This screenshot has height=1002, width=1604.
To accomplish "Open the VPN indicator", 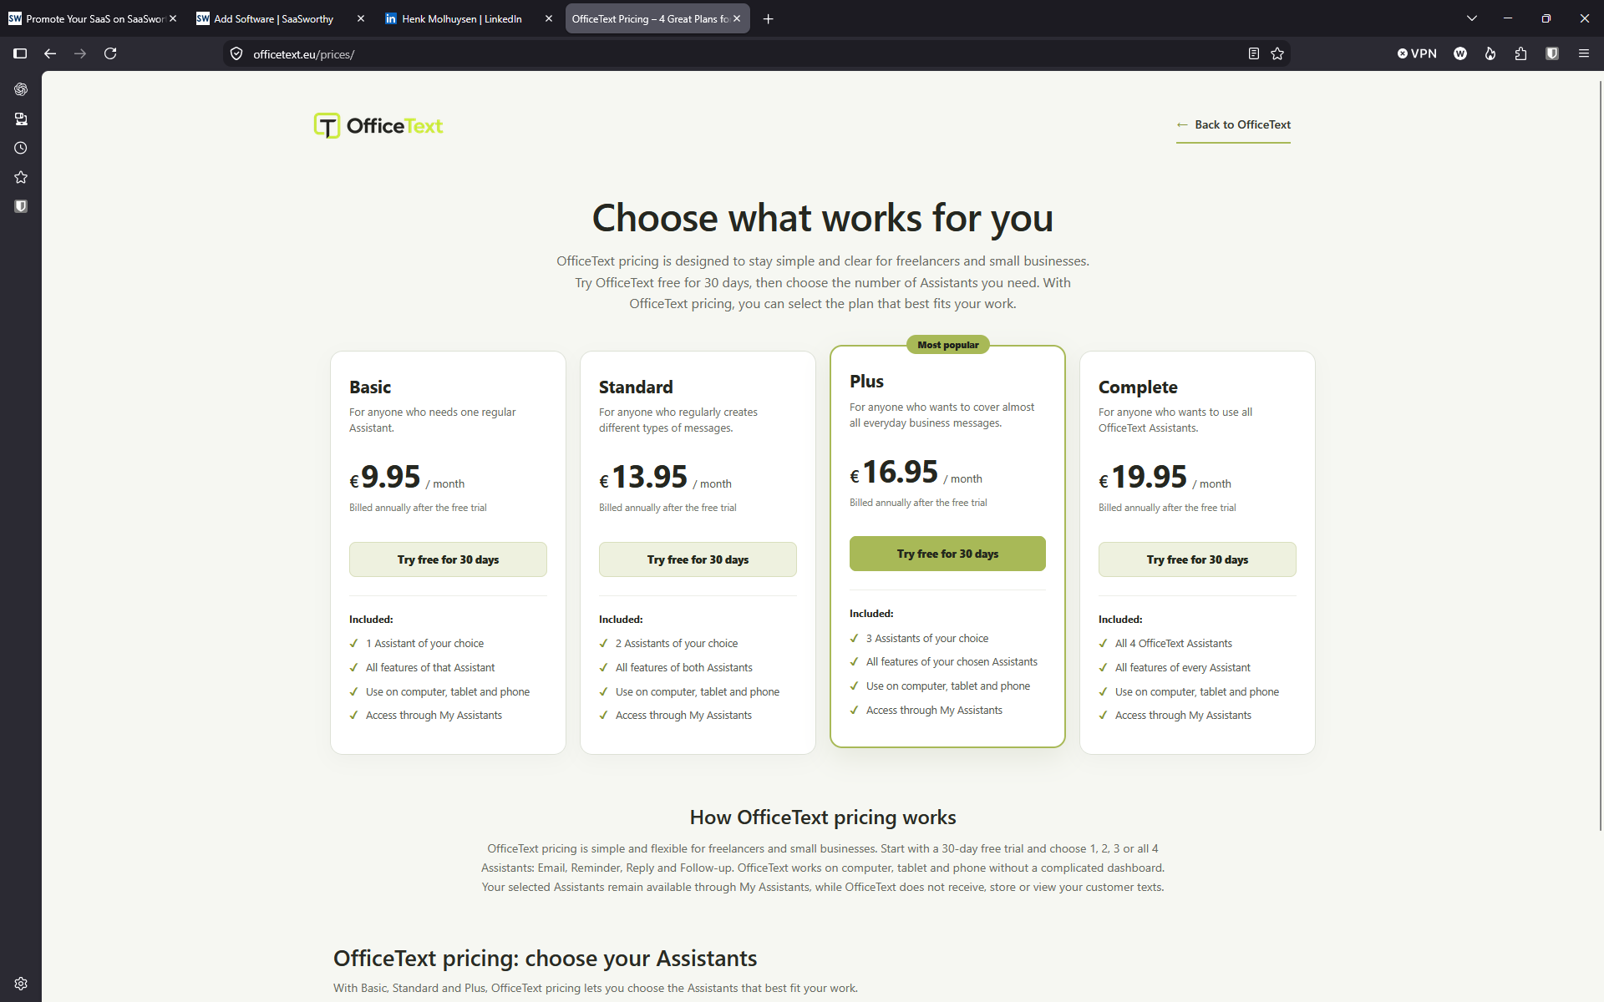I will (x=1417, y=53).
